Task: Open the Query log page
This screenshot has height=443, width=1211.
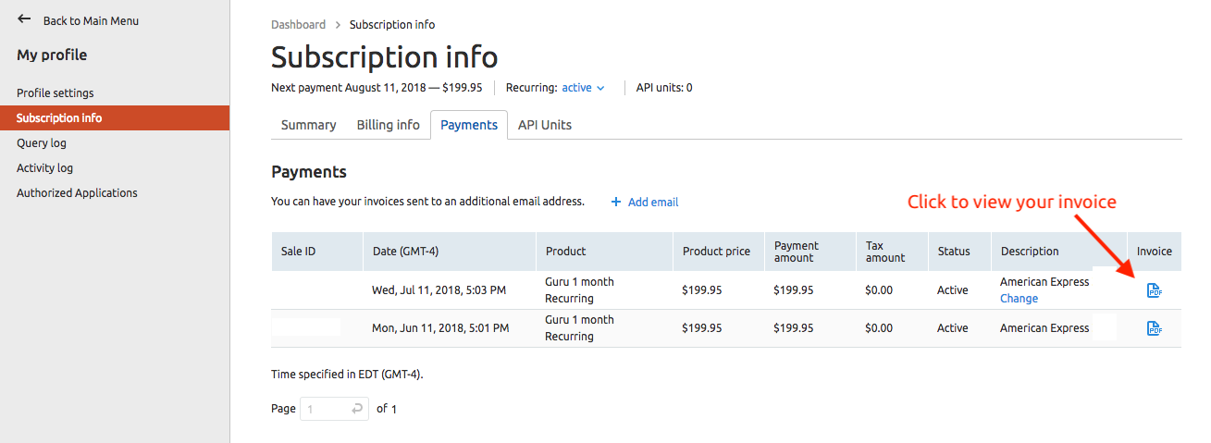Action: [x=42, y=142]
